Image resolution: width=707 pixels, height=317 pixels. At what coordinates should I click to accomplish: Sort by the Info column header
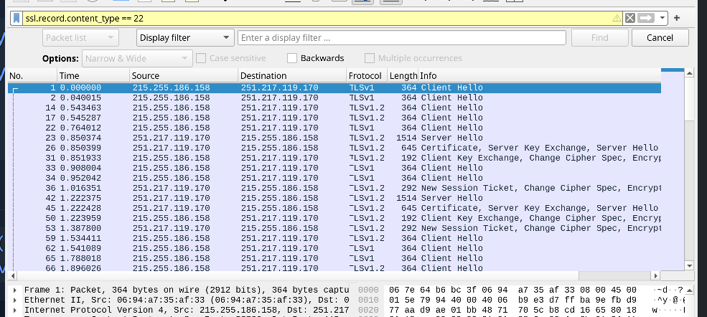tap(540, 75)
